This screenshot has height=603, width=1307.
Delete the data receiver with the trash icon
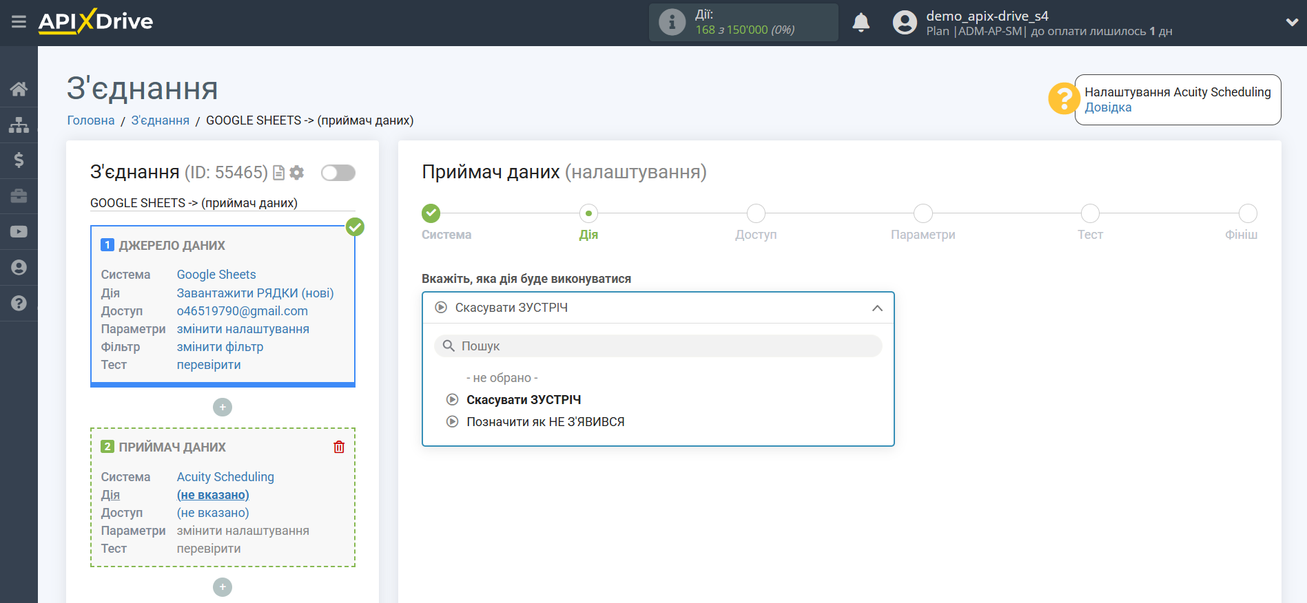[x=339, y=447]
